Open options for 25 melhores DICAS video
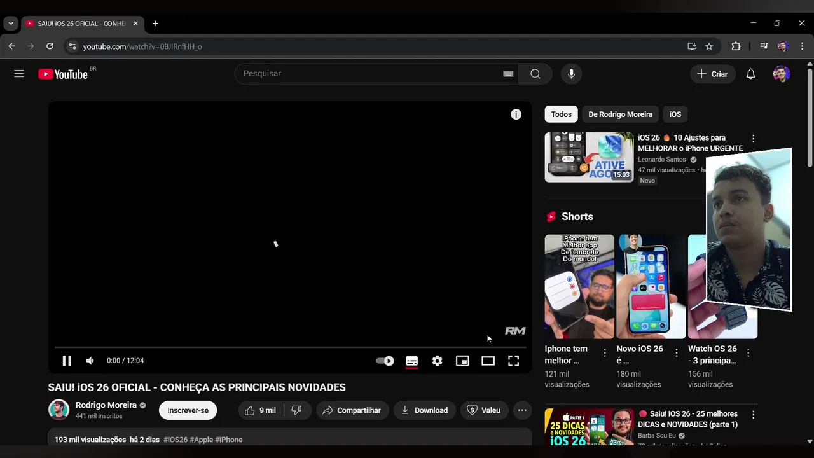Image resolution: width=814 pixels, height=458 pixels. pyautogui.click(x=753, y=415)
